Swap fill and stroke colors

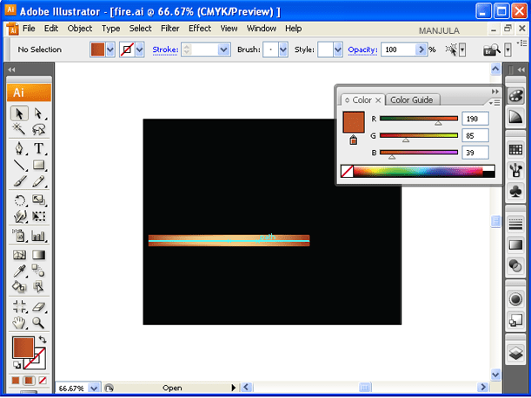point(43,339)
